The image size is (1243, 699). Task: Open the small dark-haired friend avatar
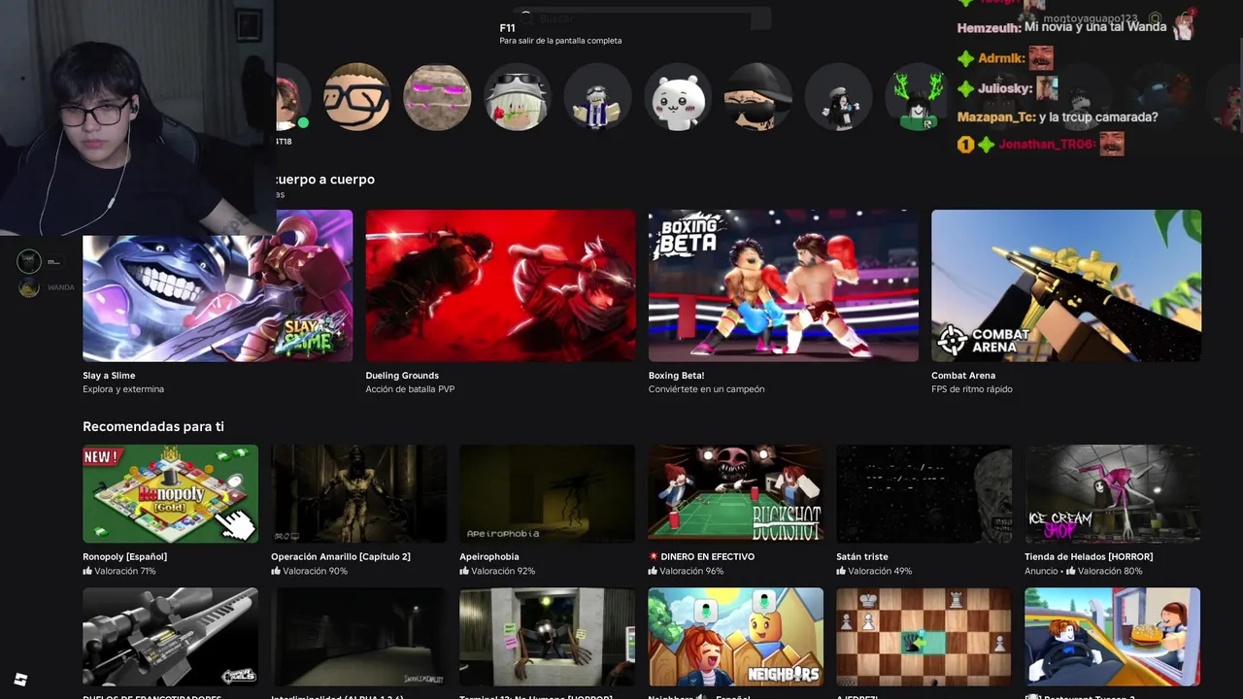(x=838, y=97)
